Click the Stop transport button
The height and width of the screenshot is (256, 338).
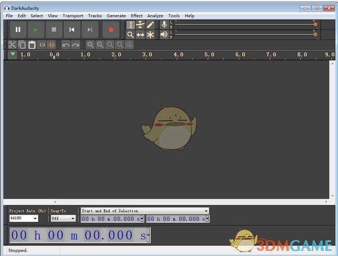coord(54,30)
